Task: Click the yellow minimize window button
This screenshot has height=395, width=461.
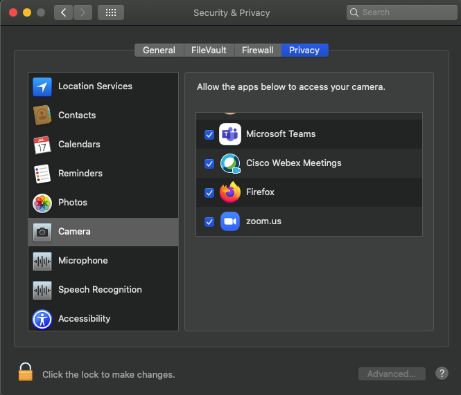Action: click(x=27, y=12)
